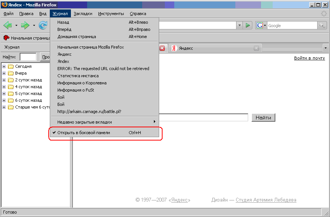Image resolution: width=330 pixels, height=217 pixels.
Task: Switch to the Яндекс tab
Action: 215,48
